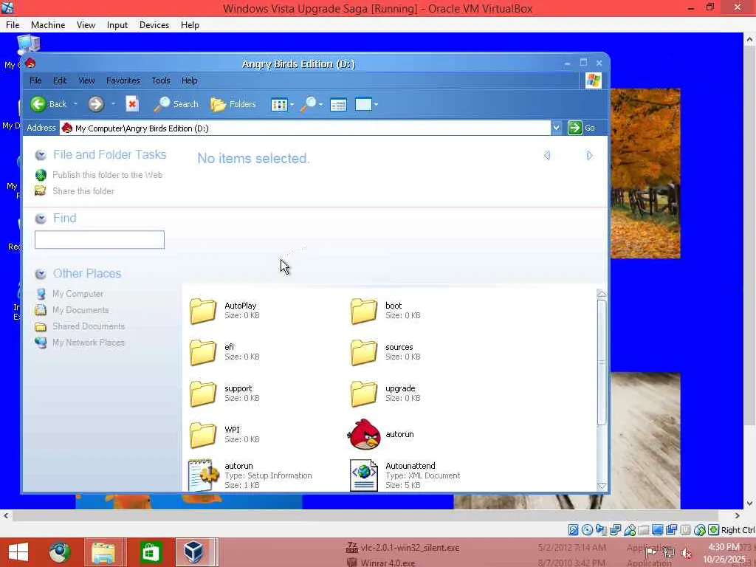
Task: Click the next arrow in preview header
Action: coord(589,155)
